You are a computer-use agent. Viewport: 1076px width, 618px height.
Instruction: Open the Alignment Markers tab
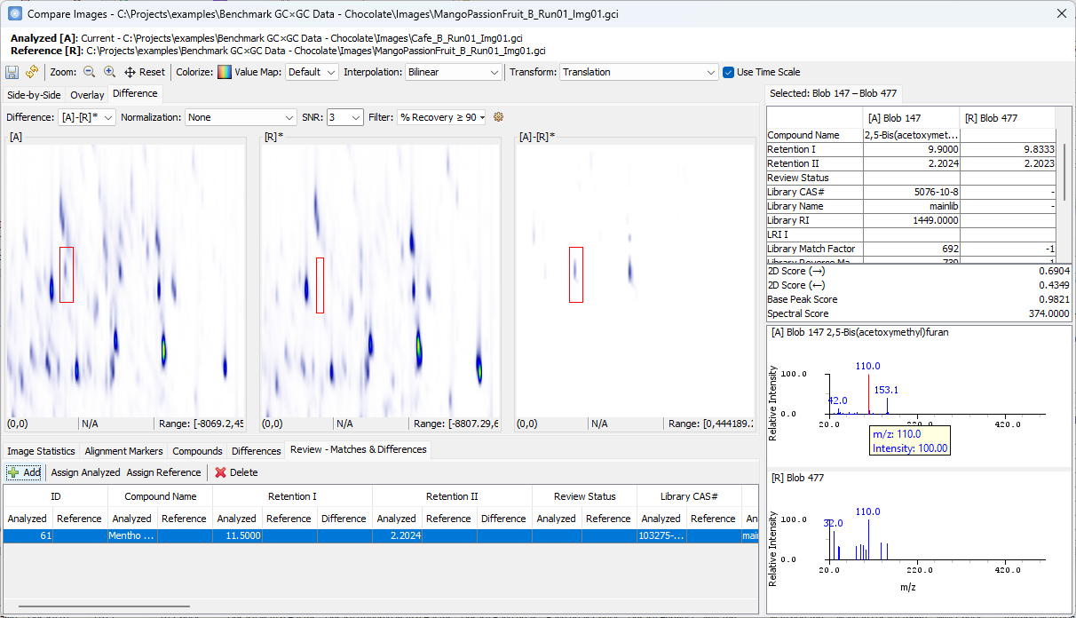[123, 451]
